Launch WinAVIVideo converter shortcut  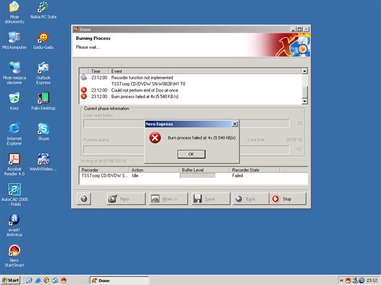(x=43, y=162)
